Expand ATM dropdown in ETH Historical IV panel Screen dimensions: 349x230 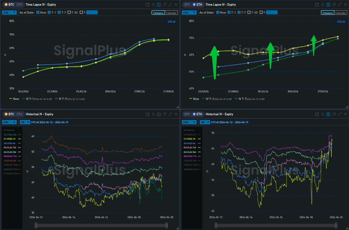point(190,122)
